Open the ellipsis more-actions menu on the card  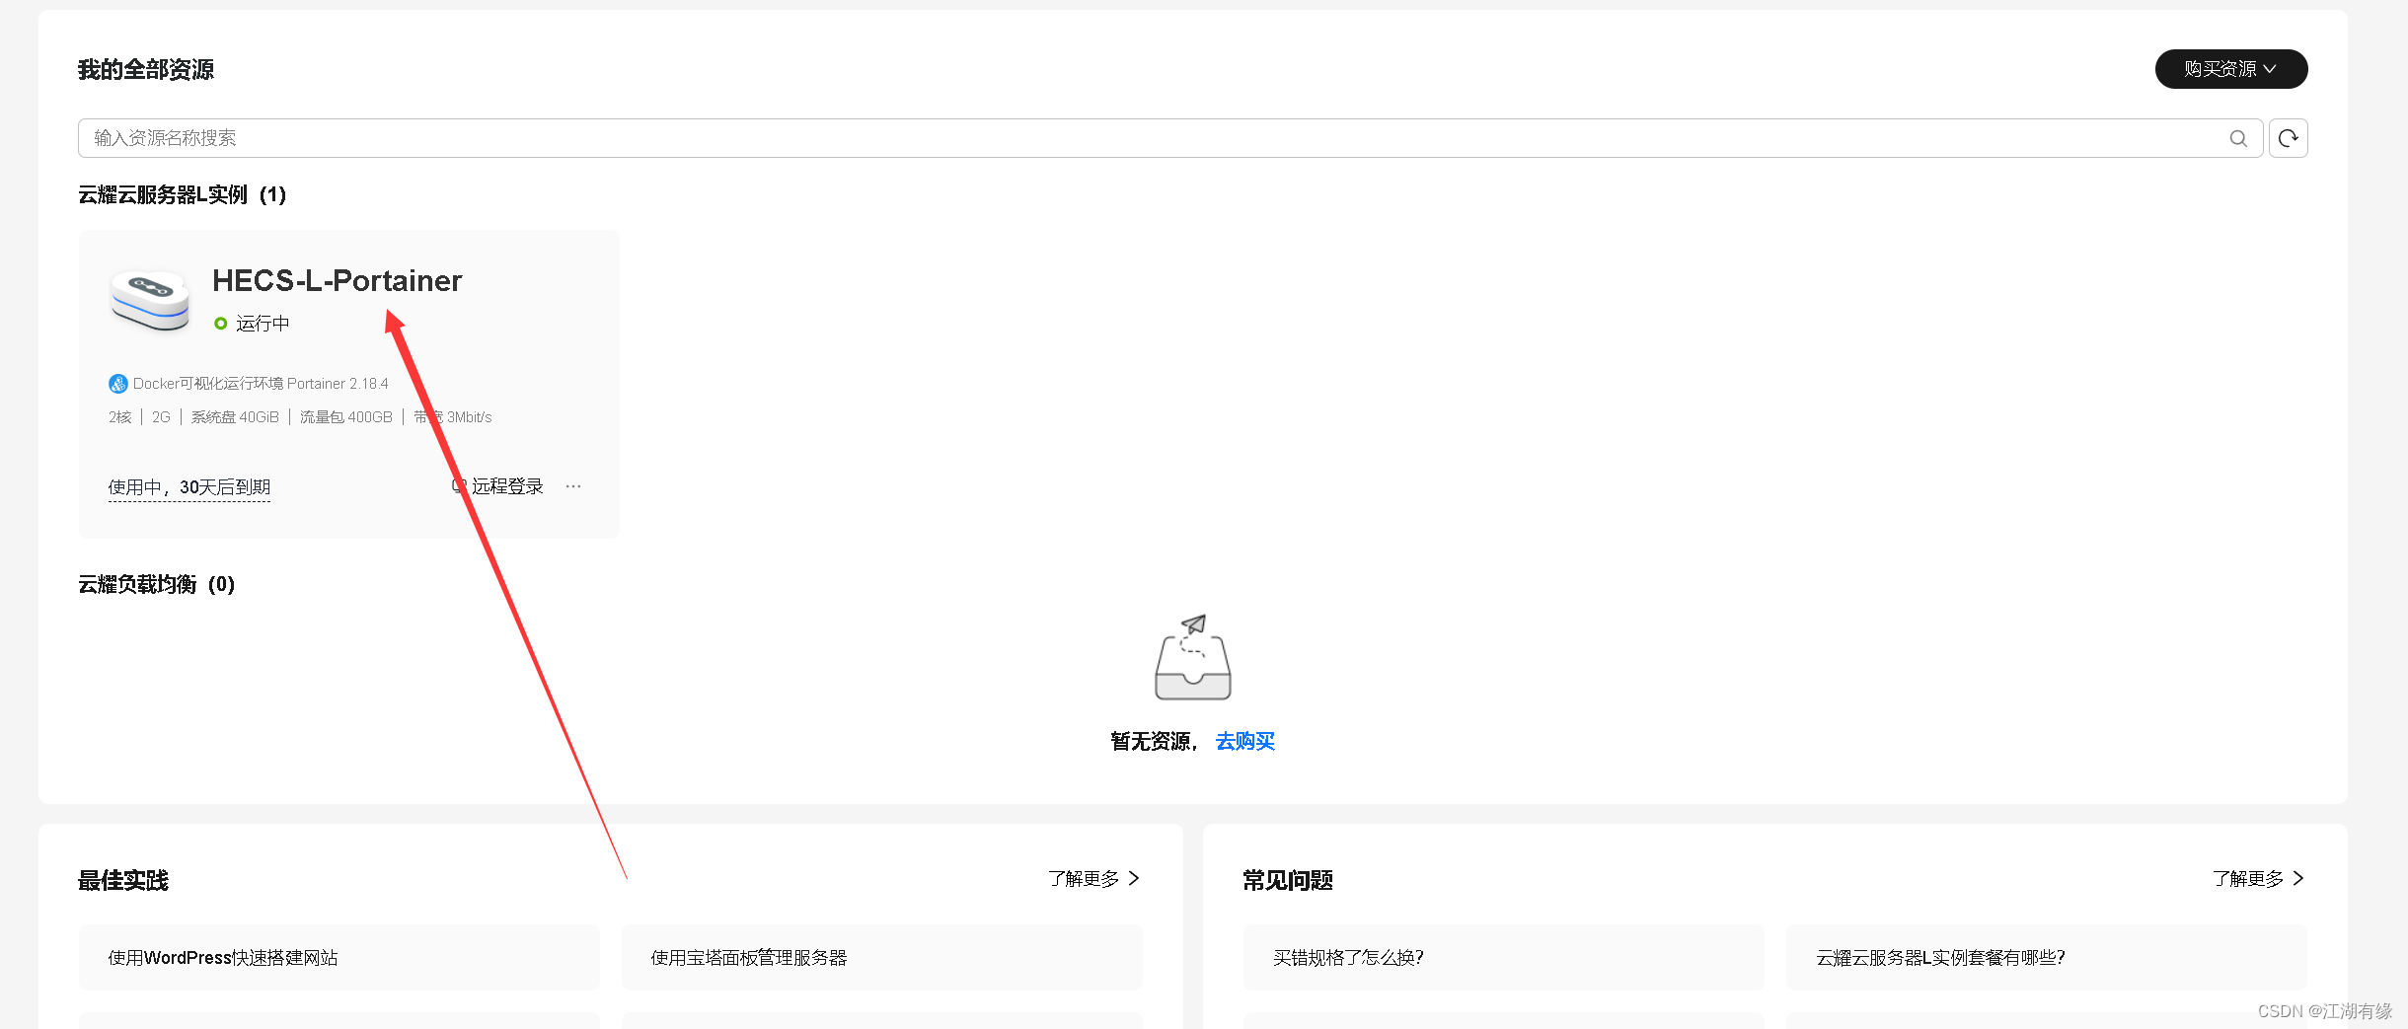point(572,485)
